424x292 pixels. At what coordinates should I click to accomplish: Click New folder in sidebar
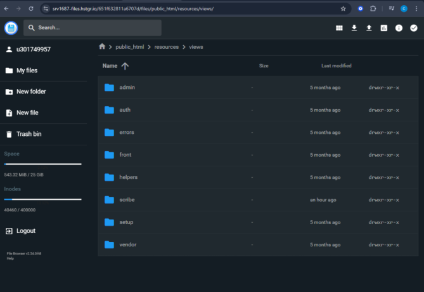click(x=30, y=91)
